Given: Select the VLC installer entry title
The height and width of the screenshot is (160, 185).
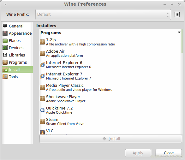Looking at the screenshot, I should click(x=50, y=131).
